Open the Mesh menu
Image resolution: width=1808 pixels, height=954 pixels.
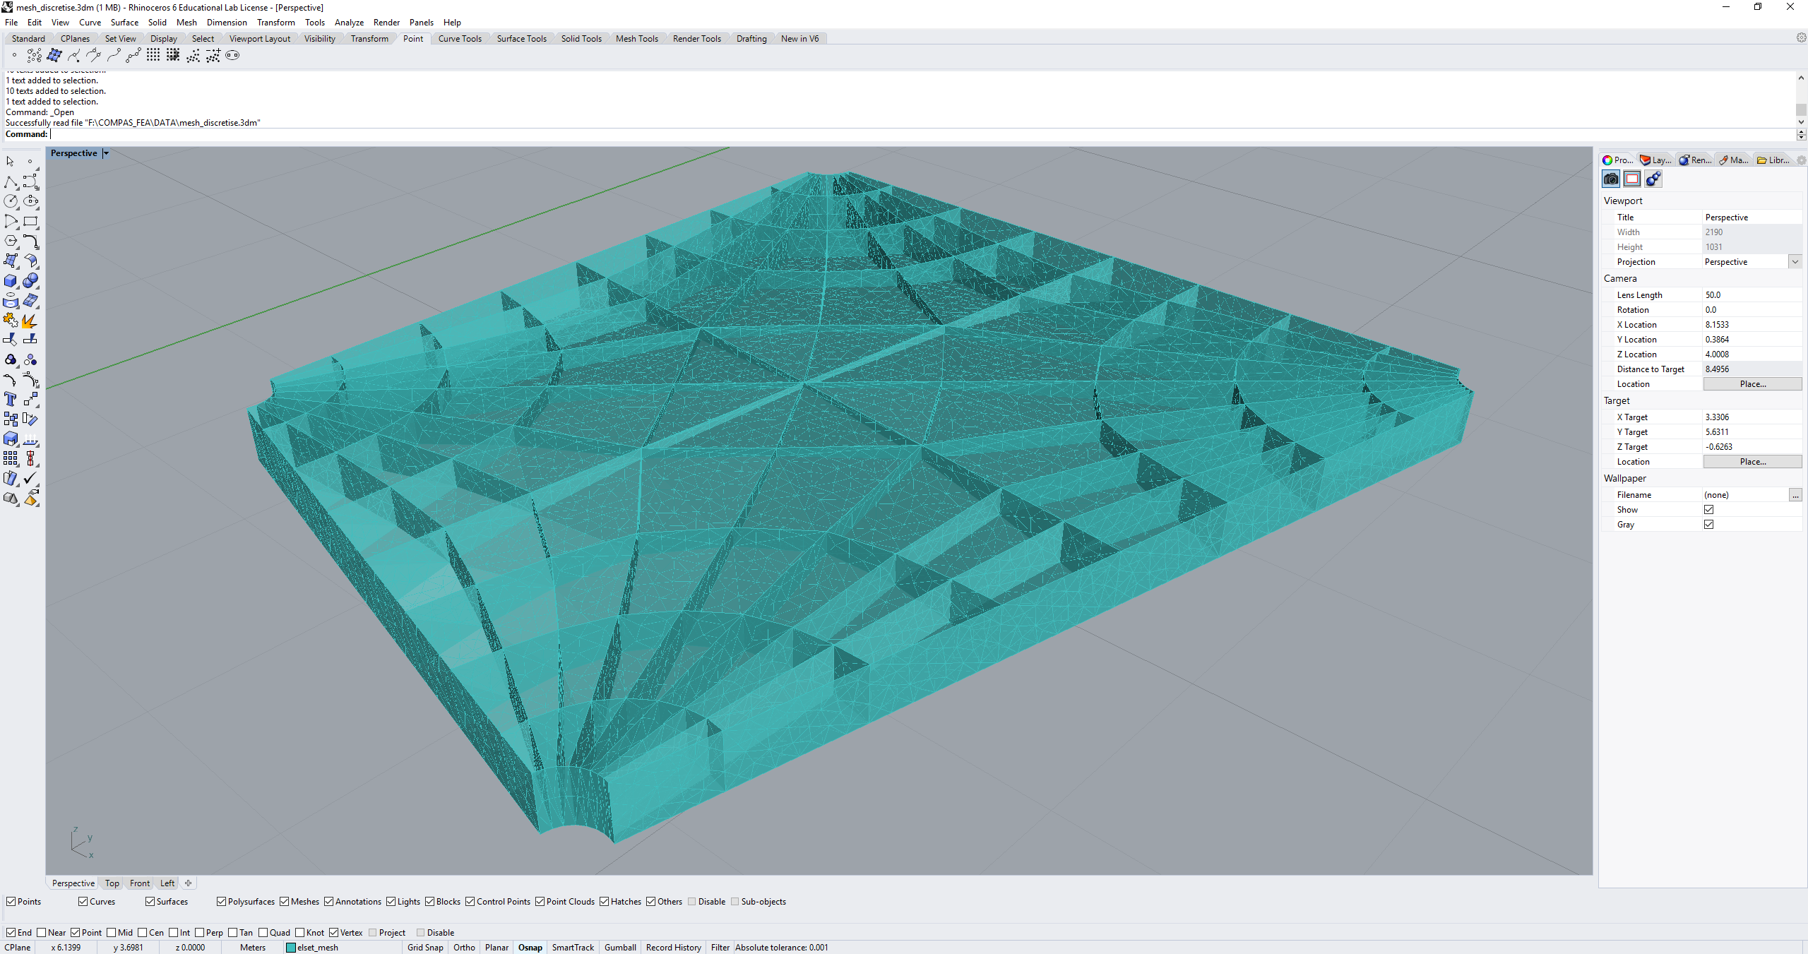[x=186, y=22]
